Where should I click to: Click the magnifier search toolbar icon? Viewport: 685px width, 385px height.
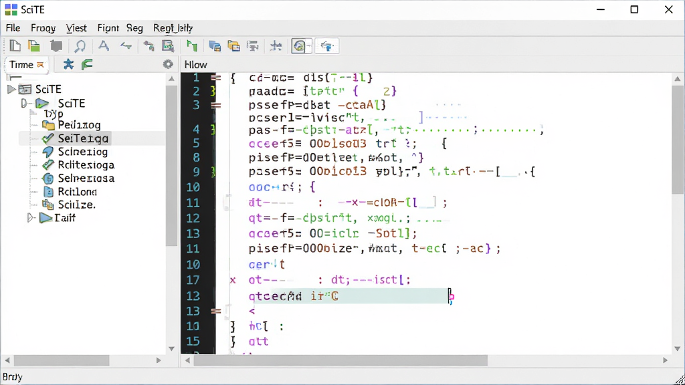tap(80, 46)
